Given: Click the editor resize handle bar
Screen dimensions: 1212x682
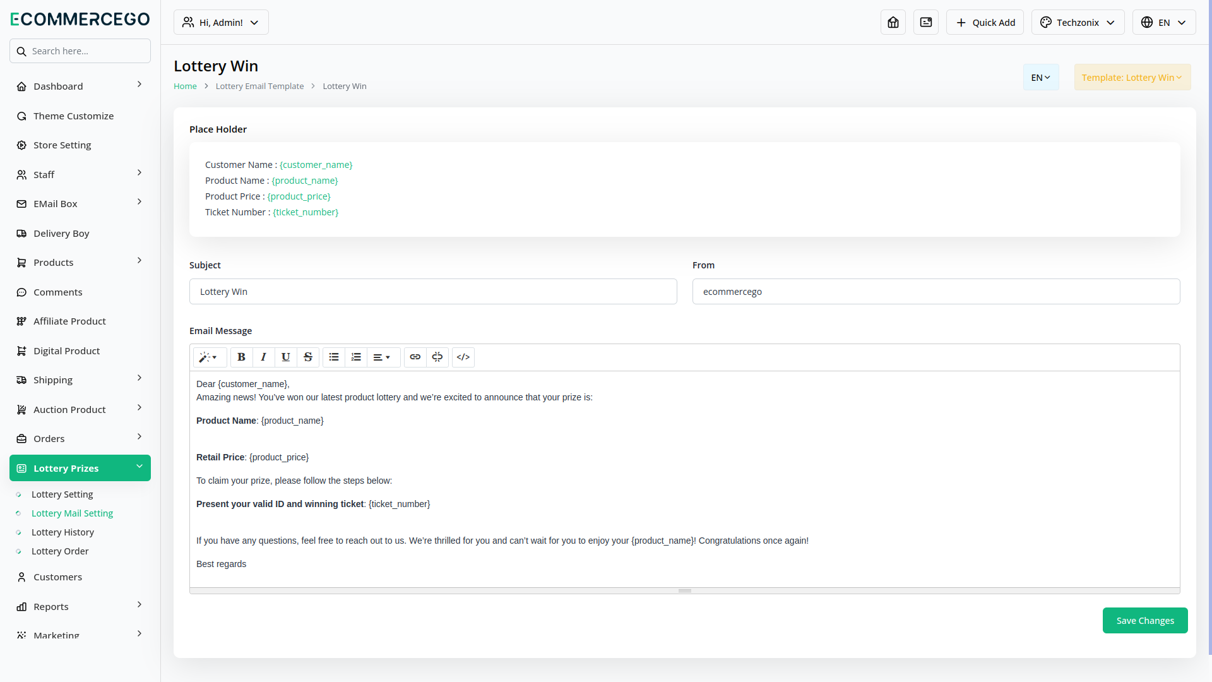Looking at the screenshot, I should pos(685,591).
